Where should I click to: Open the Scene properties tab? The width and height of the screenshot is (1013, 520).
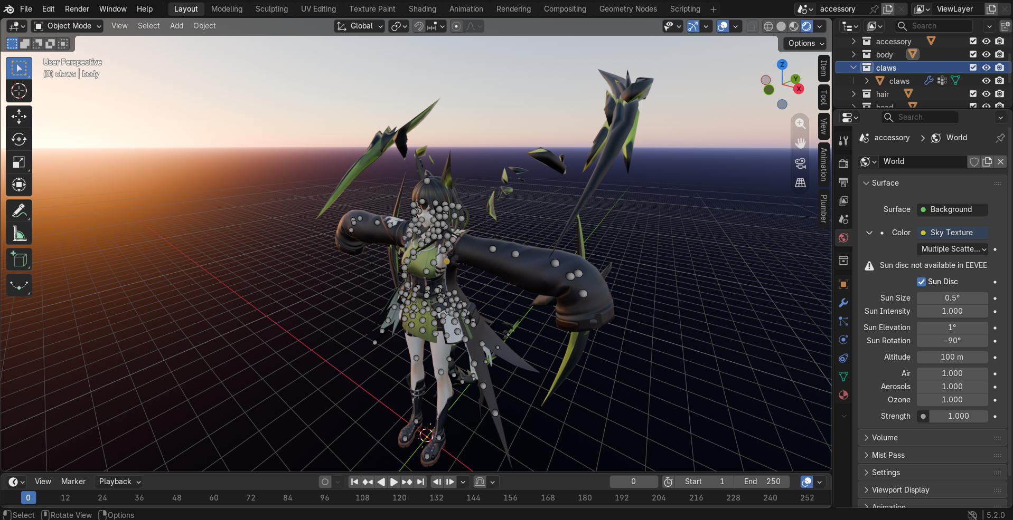(x=843, y=219)
